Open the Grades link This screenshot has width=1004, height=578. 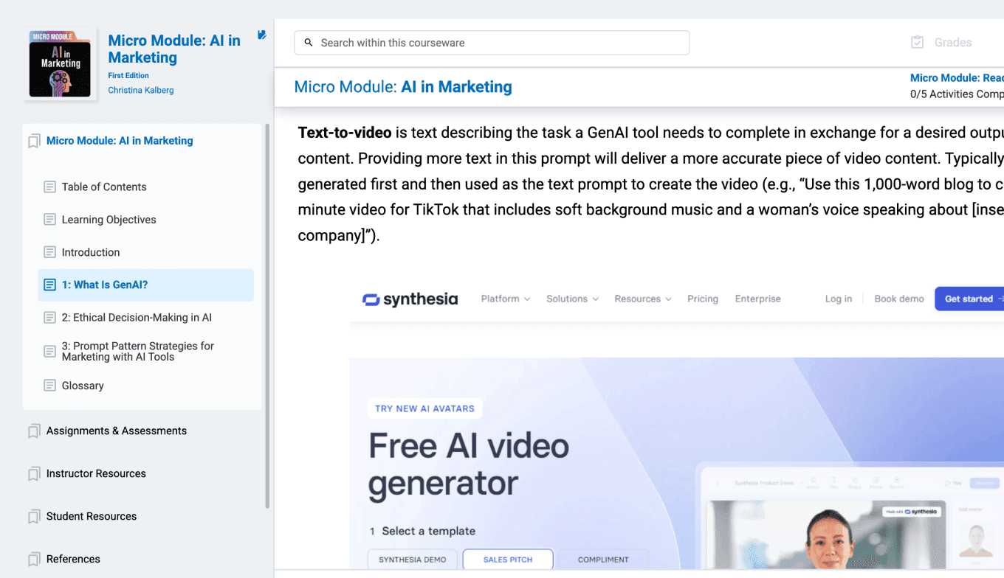coord(952,43)
